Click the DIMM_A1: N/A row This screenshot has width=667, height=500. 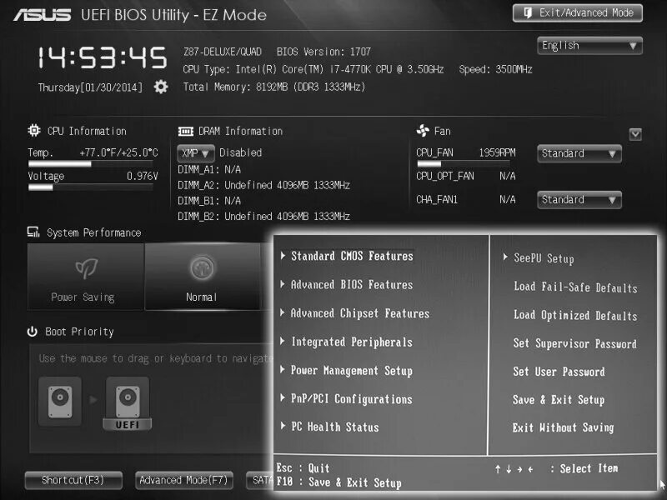(209, 169)
